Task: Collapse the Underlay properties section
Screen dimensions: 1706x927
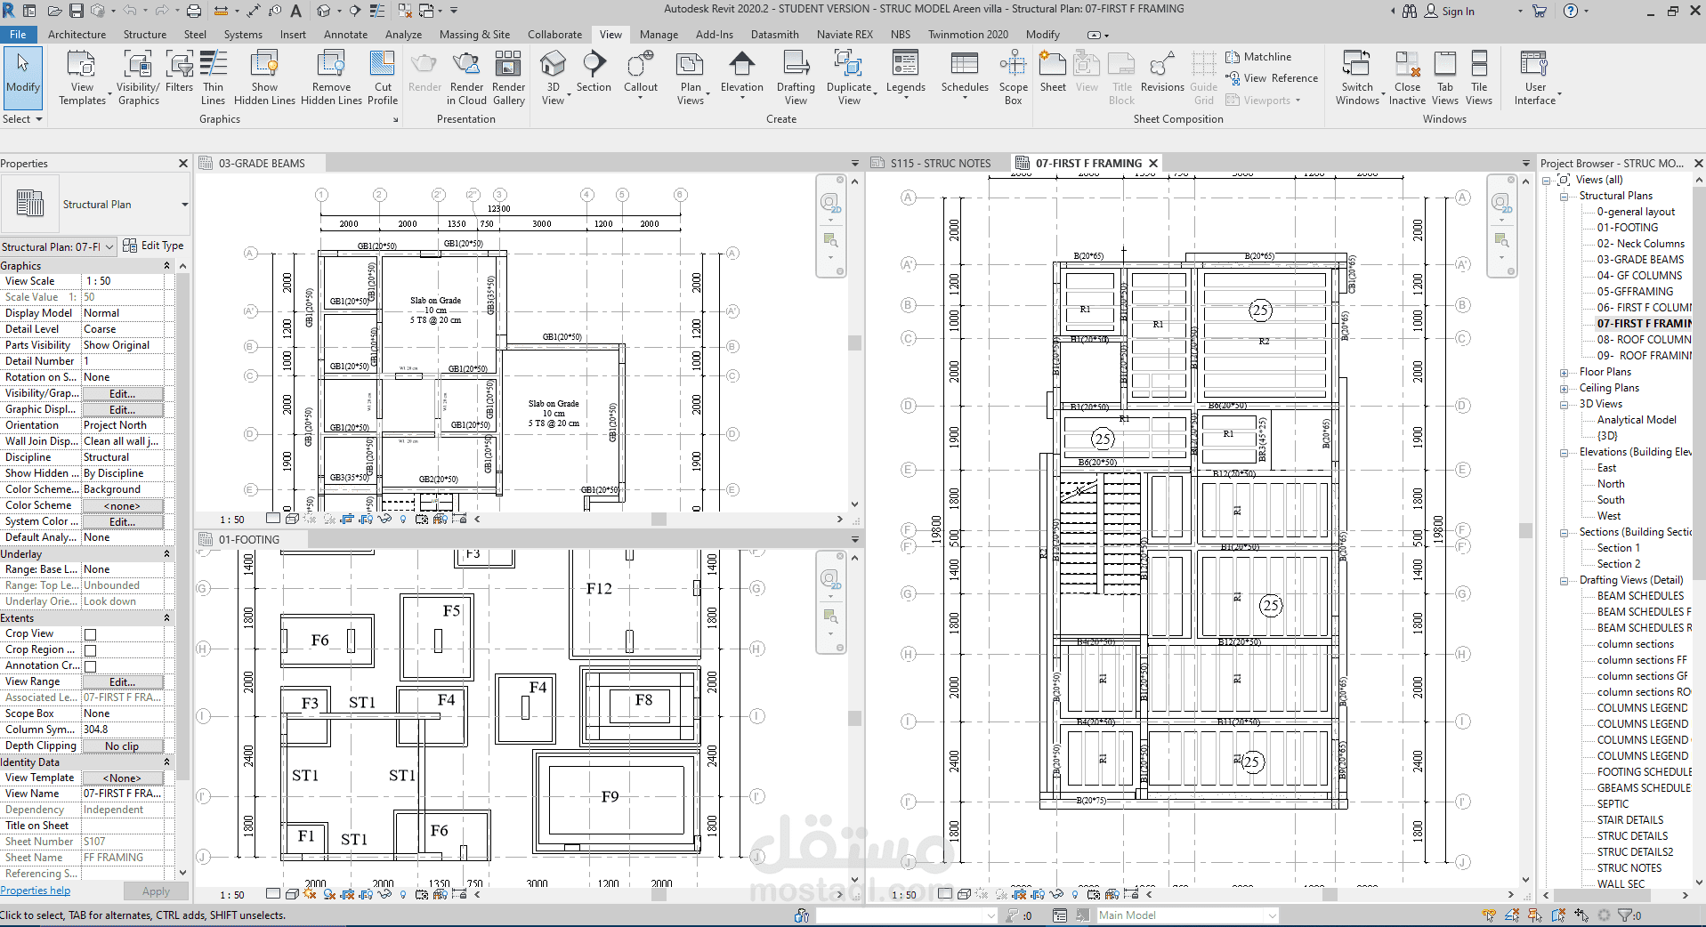Action: tap(166, 554)
